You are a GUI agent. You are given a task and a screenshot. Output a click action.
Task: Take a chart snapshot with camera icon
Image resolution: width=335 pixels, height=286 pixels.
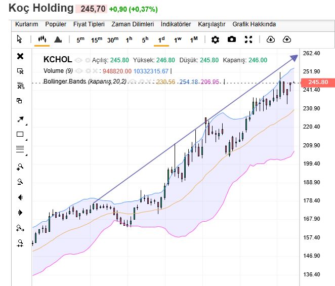(x=232, y=39)
